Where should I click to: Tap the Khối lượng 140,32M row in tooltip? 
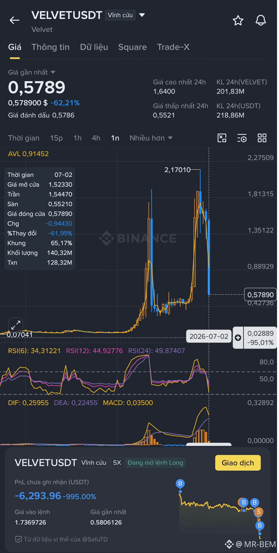(x=40, y=253)
